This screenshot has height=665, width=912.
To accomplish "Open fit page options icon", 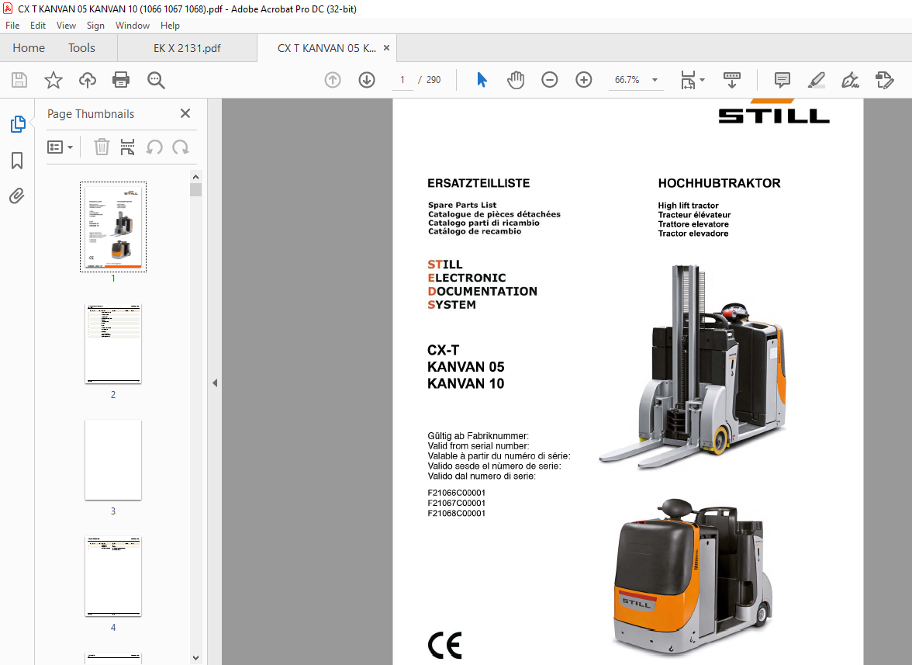I will tap(688, 80).
